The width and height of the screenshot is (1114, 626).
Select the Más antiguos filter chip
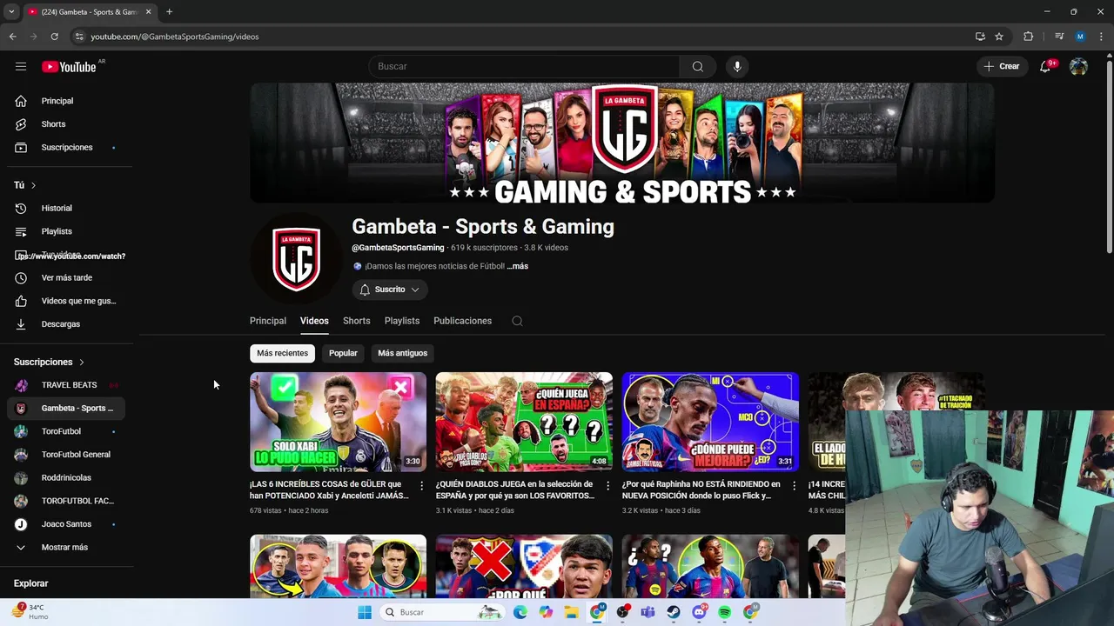click(402, 353)
